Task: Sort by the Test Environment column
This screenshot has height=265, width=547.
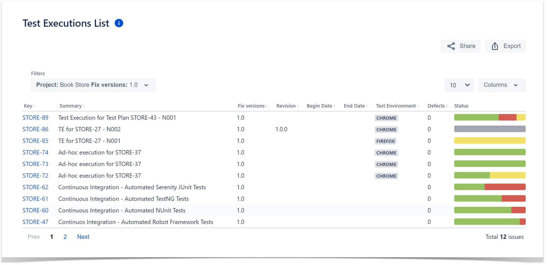Action: 397,106
